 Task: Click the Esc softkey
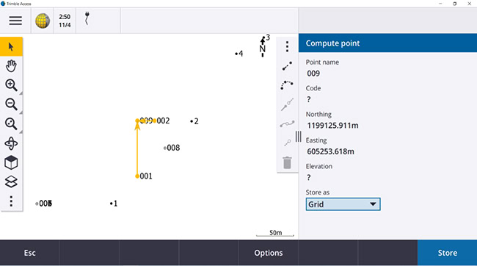coord(30,253)
